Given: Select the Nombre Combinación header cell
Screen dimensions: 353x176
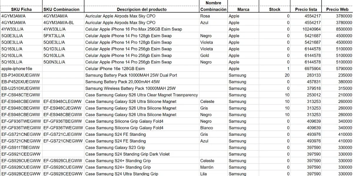Looking at the screenshot, I should pos(213,6).
